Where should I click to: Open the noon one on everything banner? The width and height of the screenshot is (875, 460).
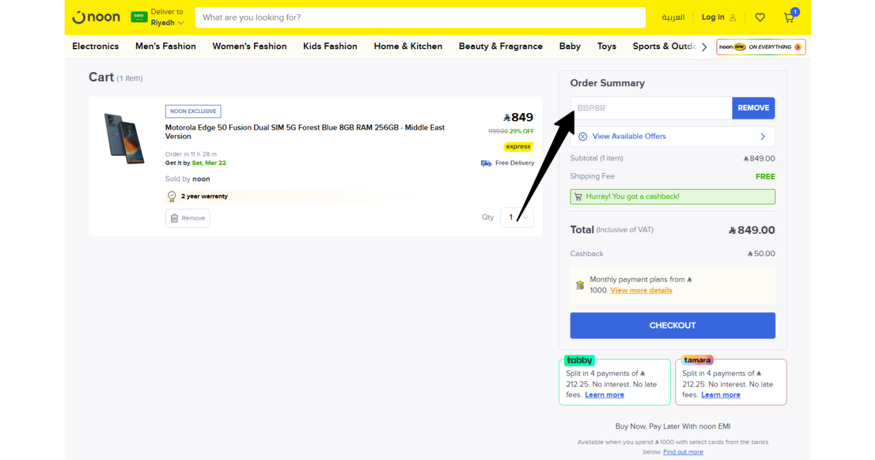point(761,47)
